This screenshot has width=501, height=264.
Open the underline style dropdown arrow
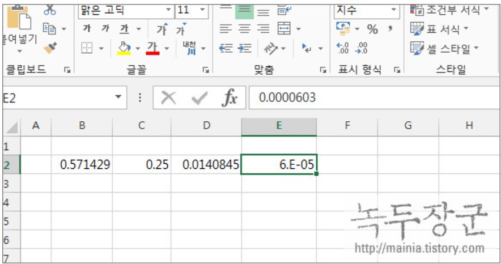139,29
